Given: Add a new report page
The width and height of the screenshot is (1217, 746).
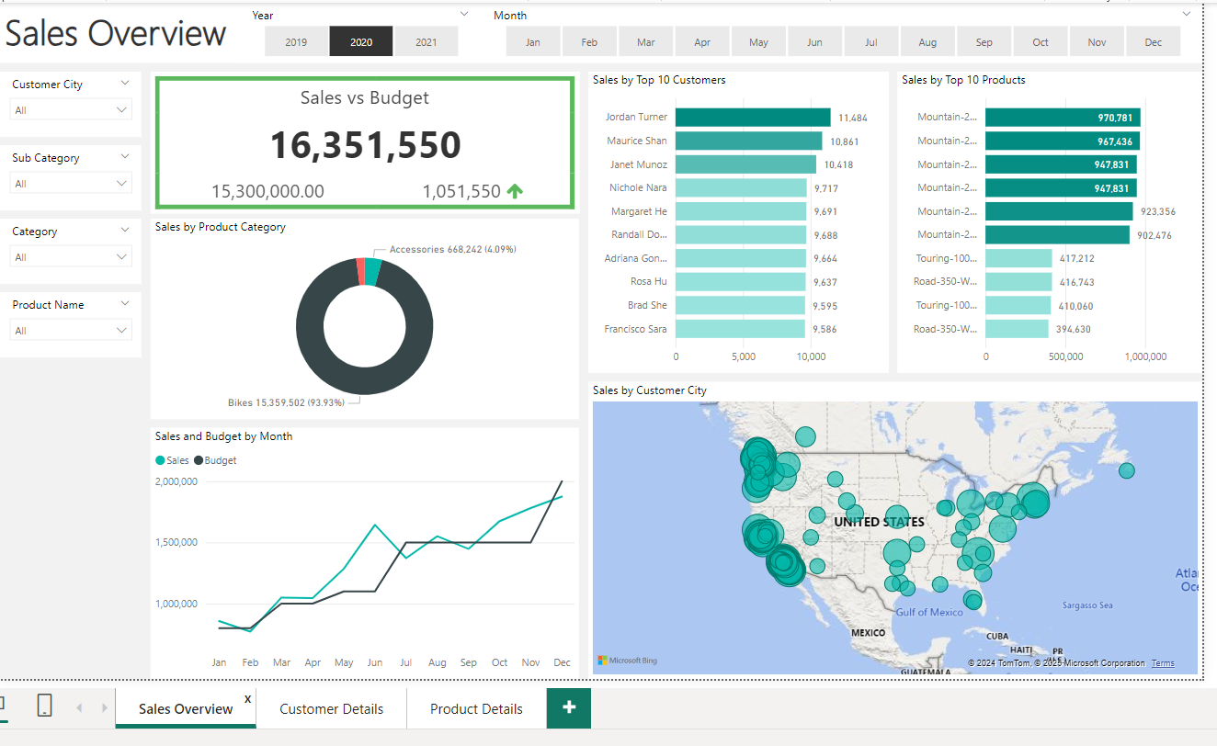Looking at the screenshot, I should point(569,707).
